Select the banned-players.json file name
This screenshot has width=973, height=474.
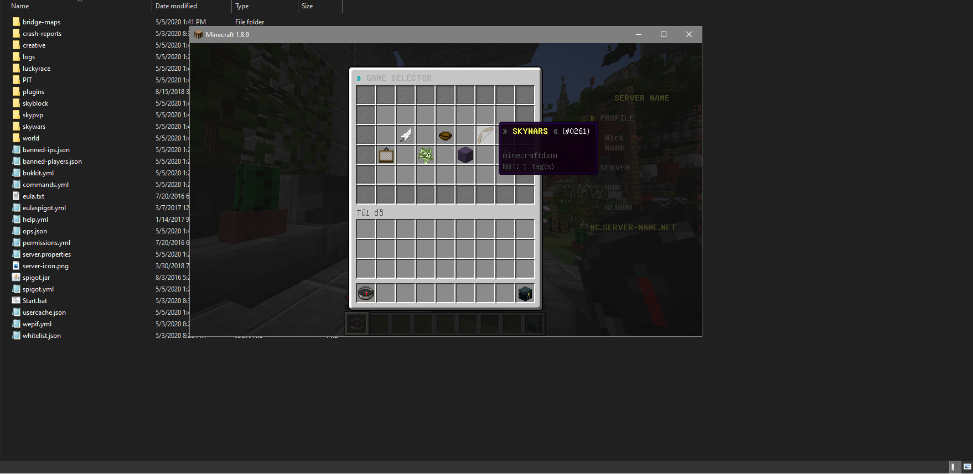[52, 162]
